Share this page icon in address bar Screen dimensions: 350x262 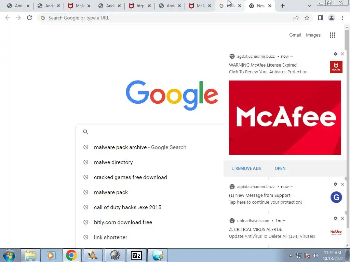(x=296, y=18)
